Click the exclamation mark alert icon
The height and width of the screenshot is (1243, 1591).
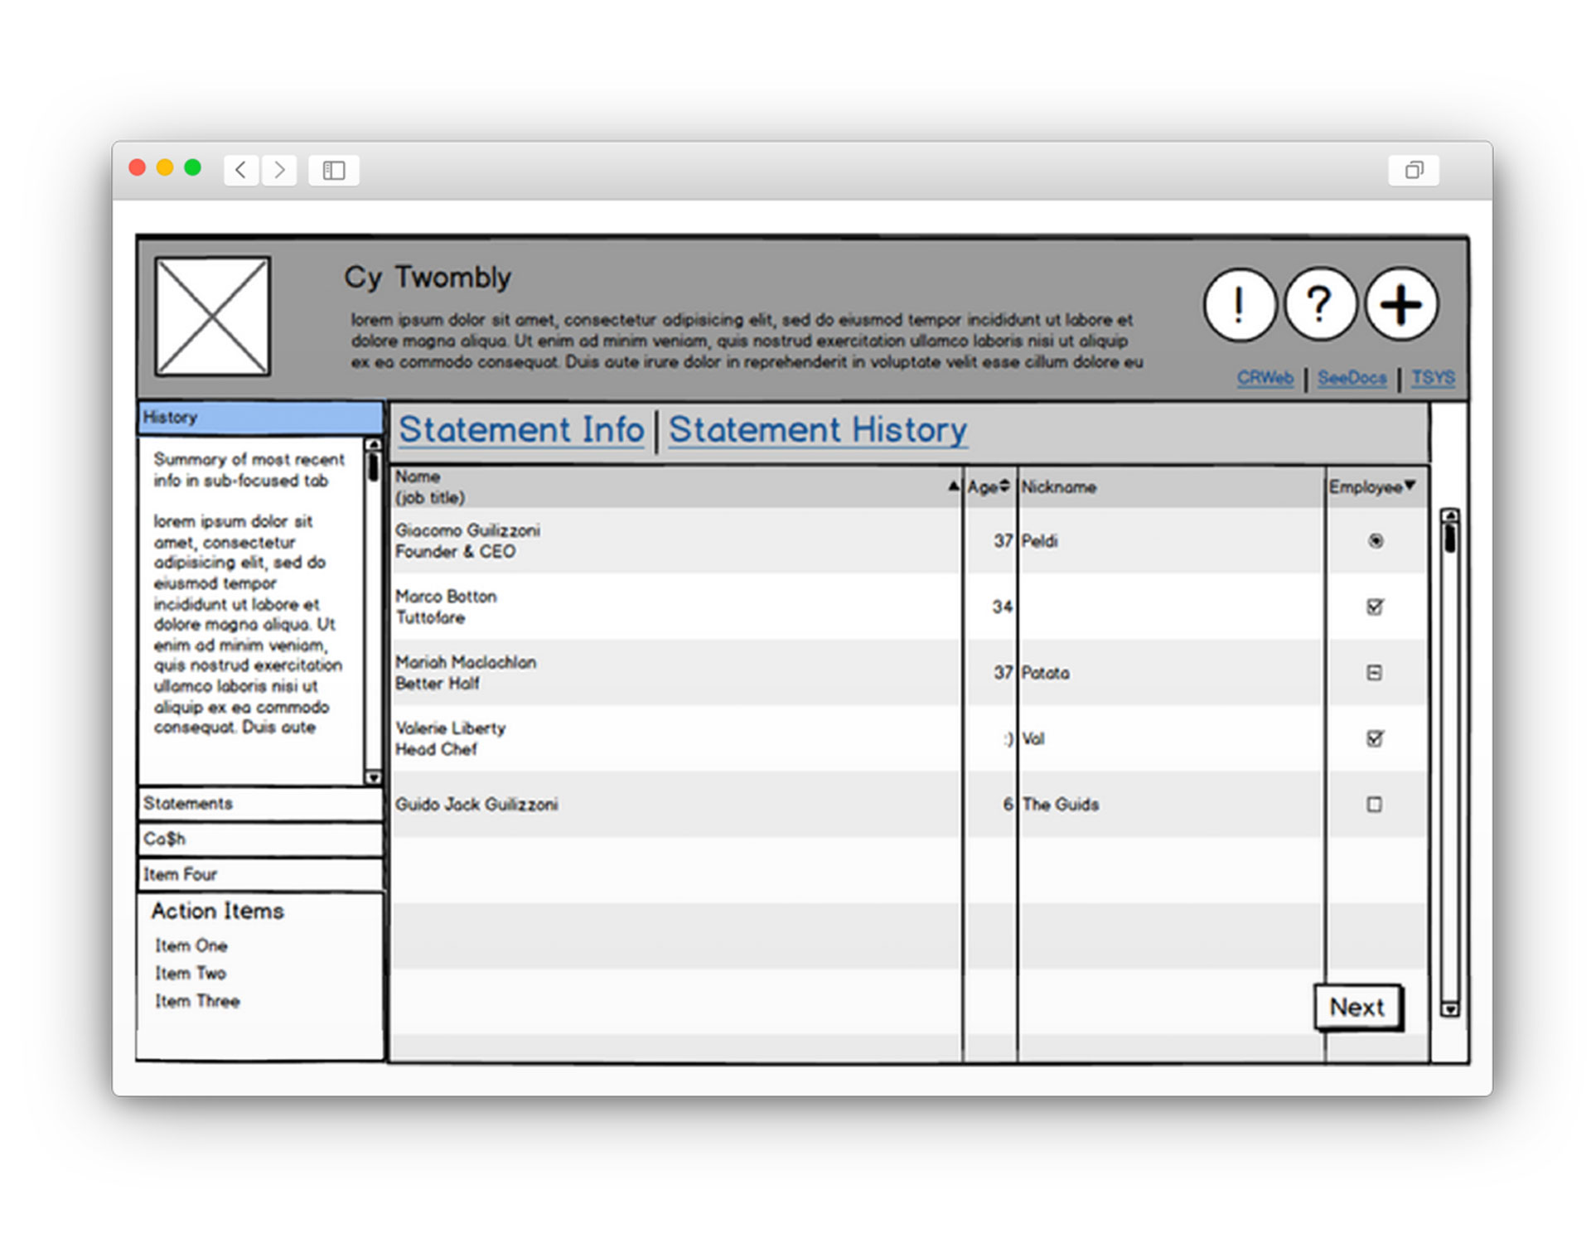(x=1238, y=304)
